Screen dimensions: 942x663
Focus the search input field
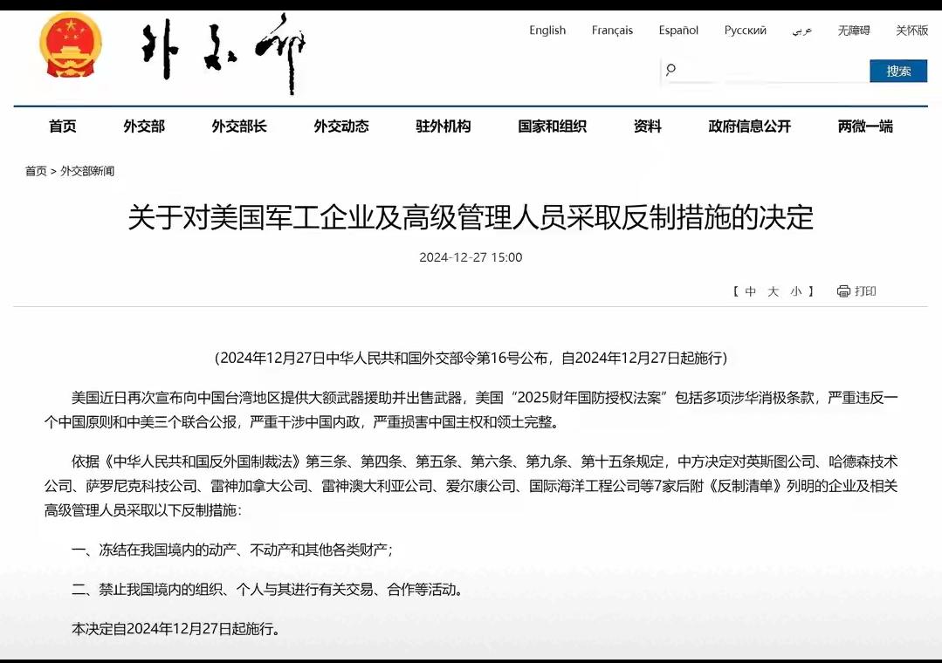pyautogui.click(x=765, y=71)
